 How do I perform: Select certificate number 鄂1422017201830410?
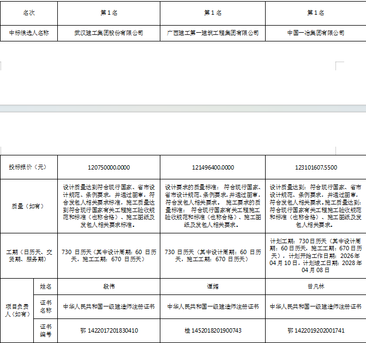coord(109,330)
